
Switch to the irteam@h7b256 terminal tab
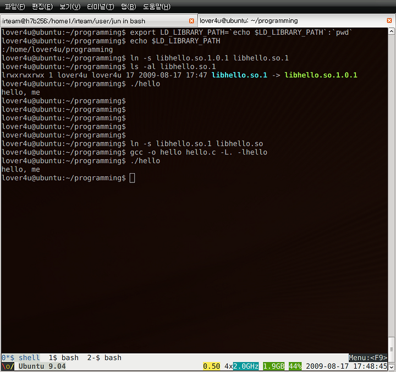[x=99, y=21]
